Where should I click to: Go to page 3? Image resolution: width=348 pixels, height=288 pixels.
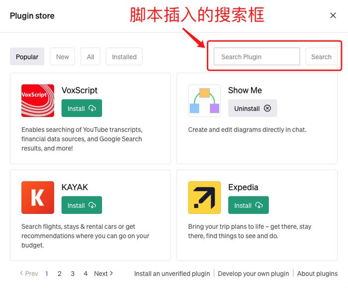(x=73, y=274)
